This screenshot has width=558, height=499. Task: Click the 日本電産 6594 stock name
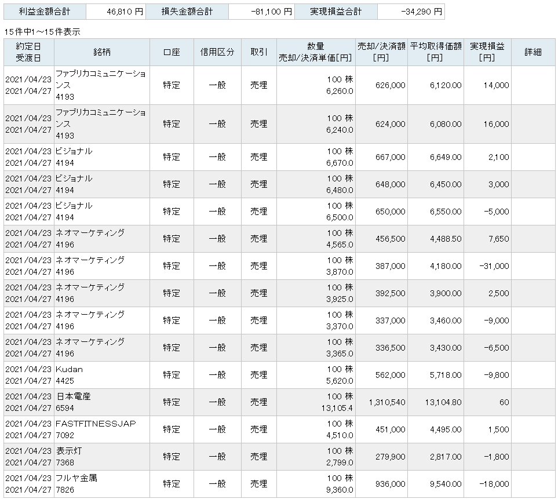tap(73, 402)
